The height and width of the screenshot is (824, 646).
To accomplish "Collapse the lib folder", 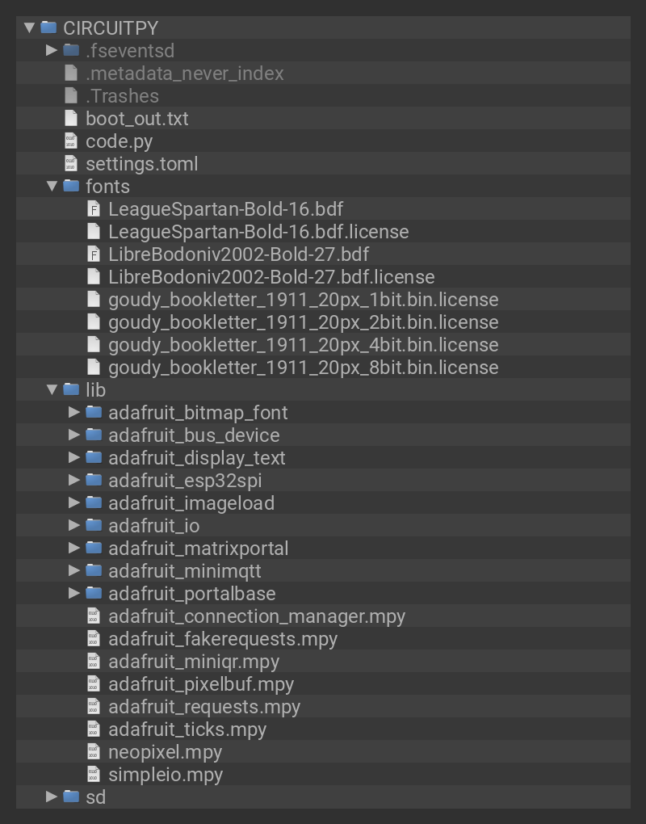I will point(52,390).
